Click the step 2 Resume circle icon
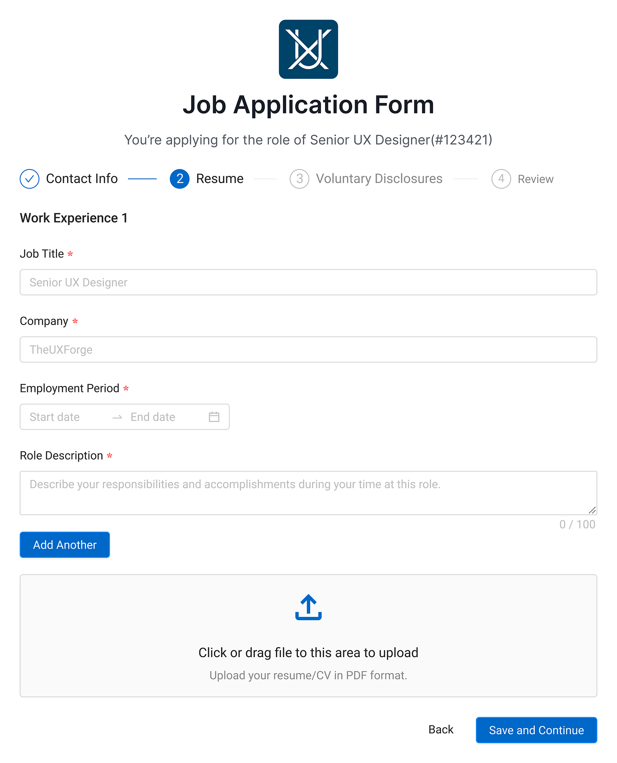Image resolution: width=617 pixels, height=763 pixels. (x=179, y=179)
